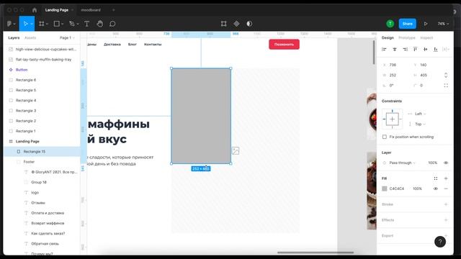The height and width of the screenshot is (259, 461).
Task: Click the Контакты nav link on canvas
Action: click(153, 45)
